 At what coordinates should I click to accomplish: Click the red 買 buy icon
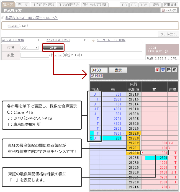157,70
